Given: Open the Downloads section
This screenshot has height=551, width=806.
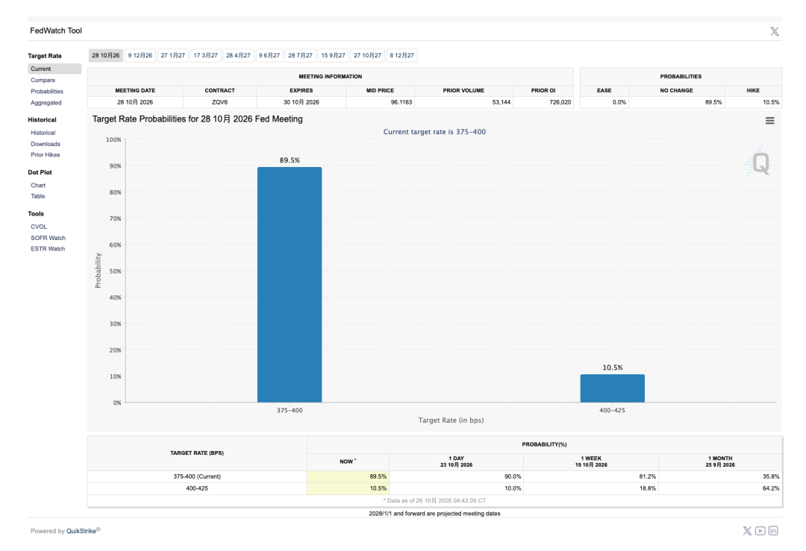Looking at the screenshot, I should (46, 144).
